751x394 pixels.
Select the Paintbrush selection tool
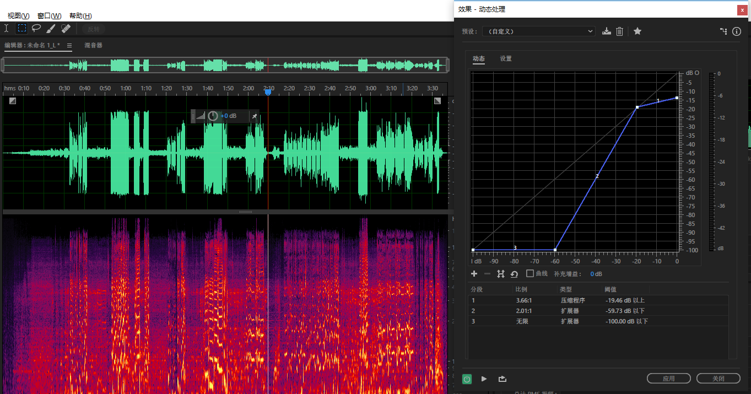point(51,29)
